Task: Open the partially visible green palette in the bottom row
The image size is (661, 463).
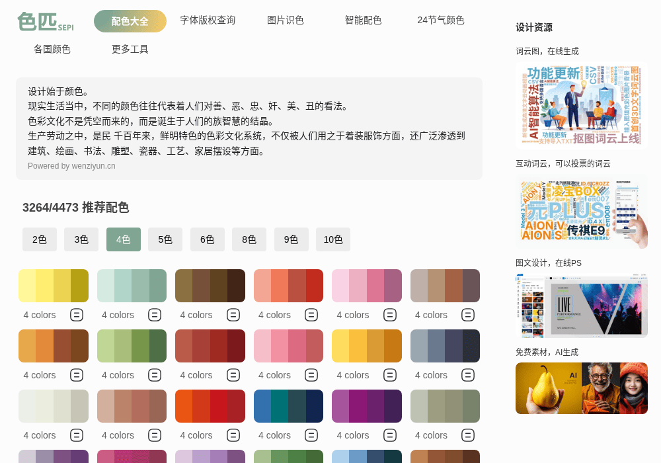Action: (x=288, y=456)
